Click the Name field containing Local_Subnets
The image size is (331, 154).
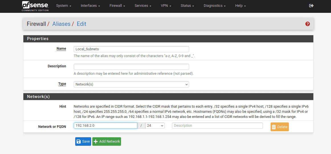point(131,49)
